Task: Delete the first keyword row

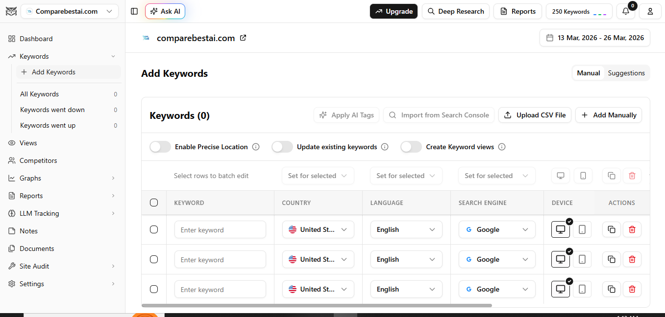Action: click(632, 229)
